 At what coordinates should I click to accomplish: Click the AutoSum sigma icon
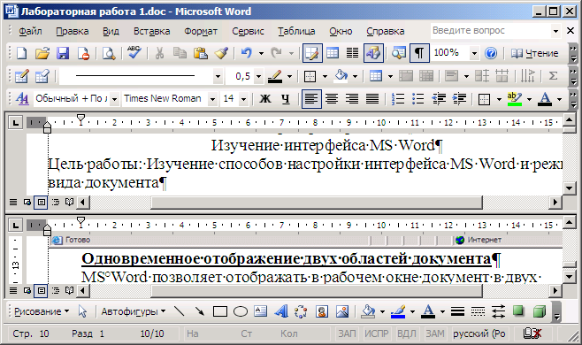click(x=553, y=76)
